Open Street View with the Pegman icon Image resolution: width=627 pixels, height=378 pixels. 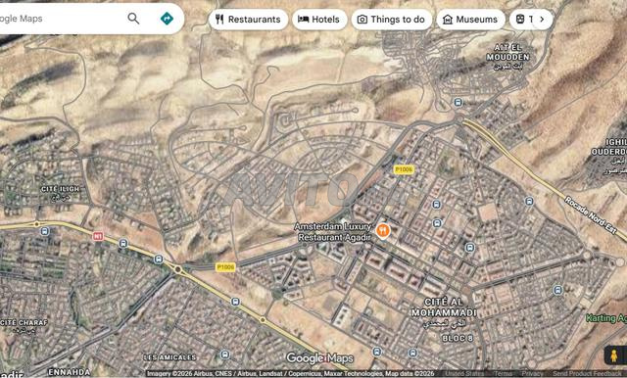(x=614, y=355)
